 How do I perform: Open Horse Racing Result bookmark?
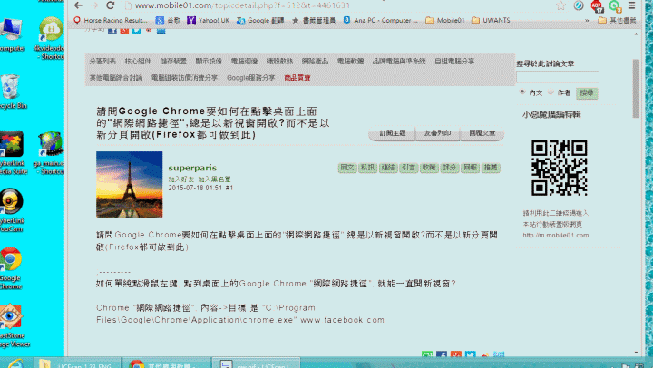(111, 21)
